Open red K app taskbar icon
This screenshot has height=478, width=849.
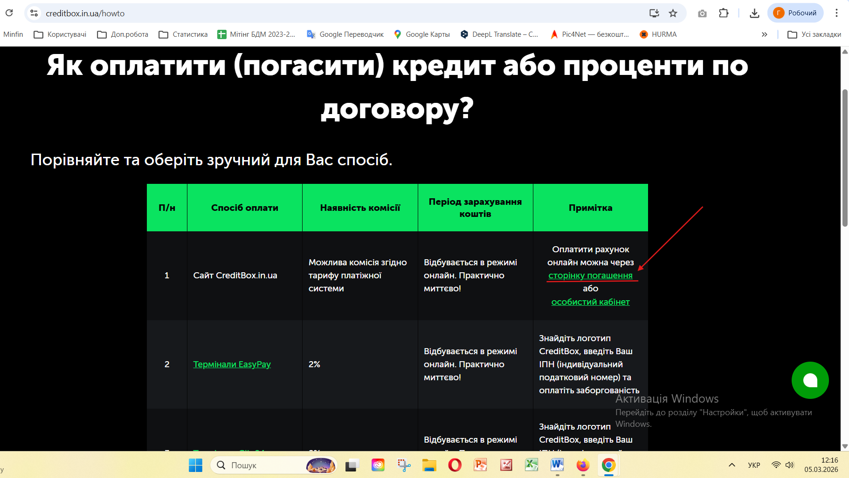[x=506, y=465]
